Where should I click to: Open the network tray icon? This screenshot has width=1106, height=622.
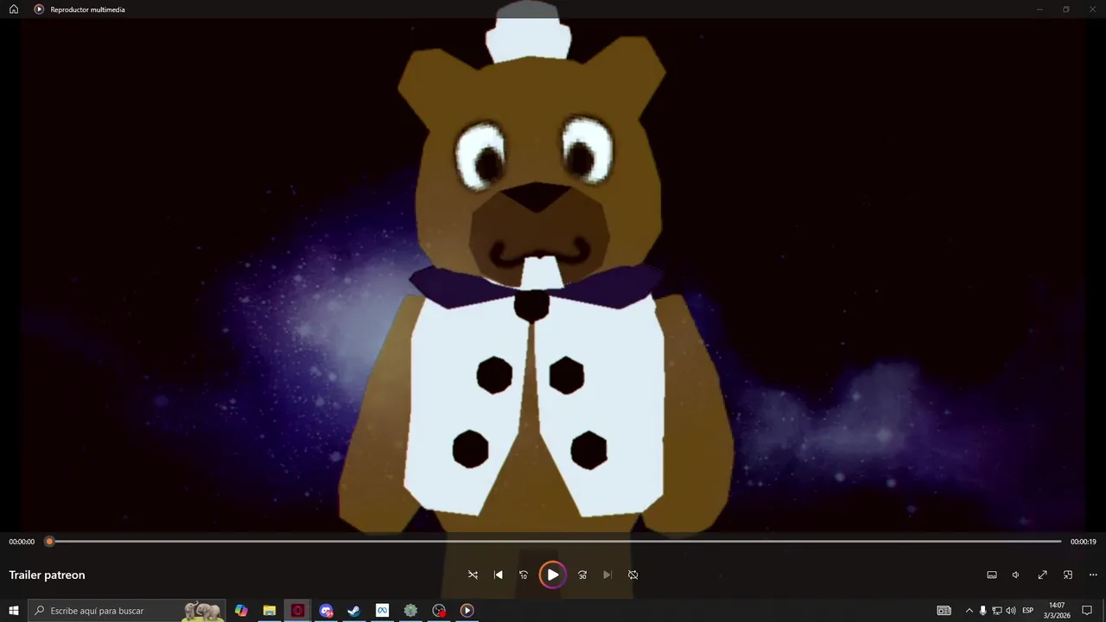[996, 611]
